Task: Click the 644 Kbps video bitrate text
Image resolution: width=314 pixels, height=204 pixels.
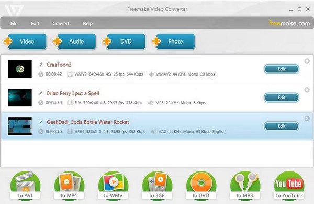Action: point(134,74)
